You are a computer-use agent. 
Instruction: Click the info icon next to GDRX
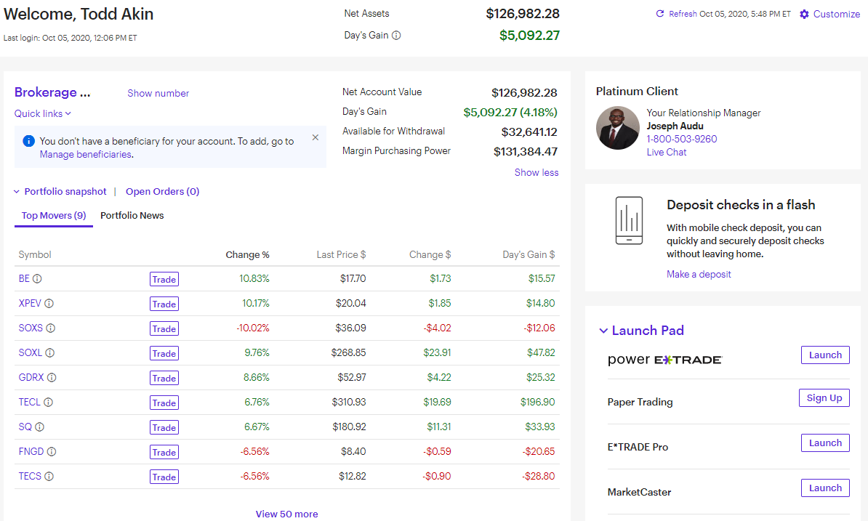(x=52, y=378)
